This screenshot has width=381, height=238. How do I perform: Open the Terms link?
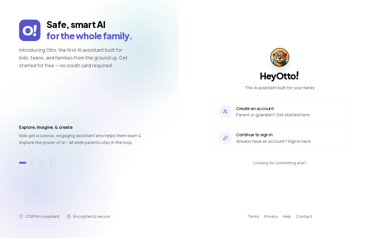point(253,216)
